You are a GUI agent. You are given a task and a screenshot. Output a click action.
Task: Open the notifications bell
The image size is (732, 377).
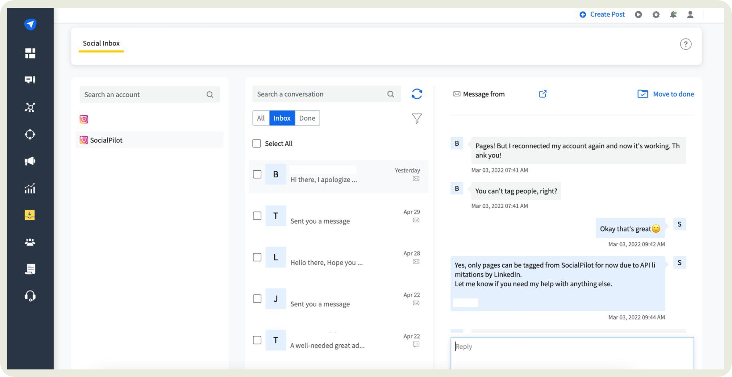pyautogui.click(x=674, y=14)
